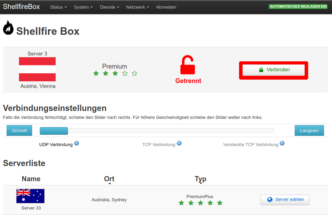Toggle the Automatisches Neuladen Ein badge
This screenshot has height=215, width=332.
coord(298,7)
